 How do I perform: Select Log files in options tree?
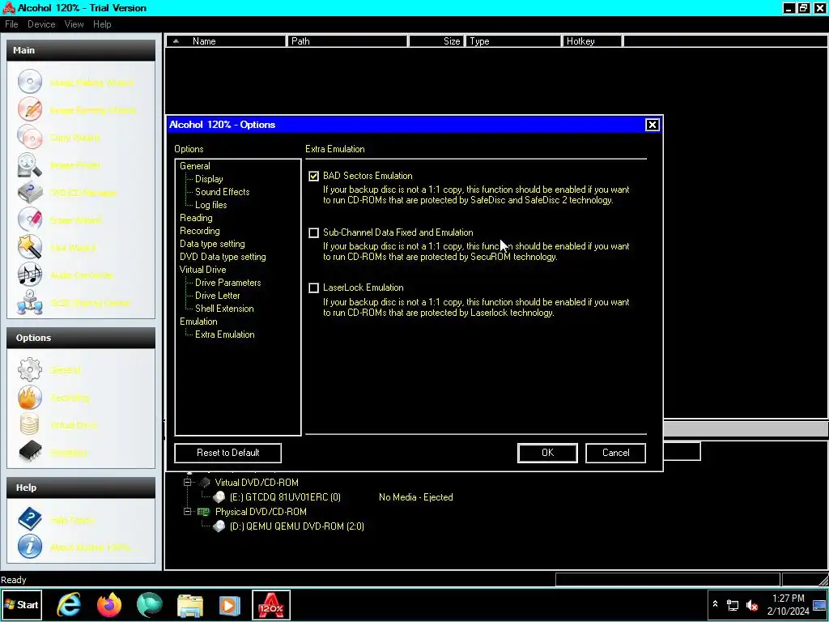(x=211, y=205)
